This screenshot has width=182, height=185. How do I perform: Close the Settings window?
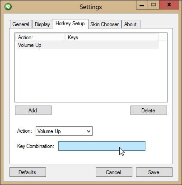[169, 5]
